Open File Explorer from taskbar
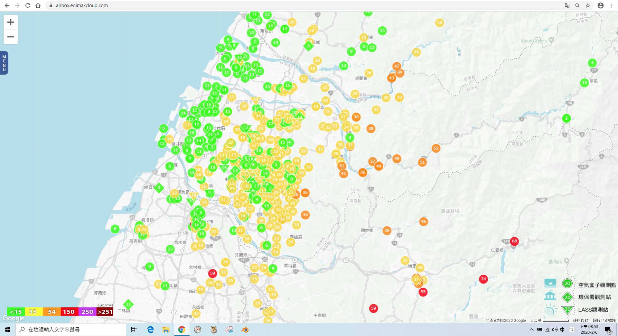This screenshot has width=618, height=336. pos(166,330)
